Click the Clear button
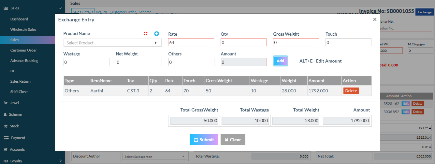 coord(233,140)
